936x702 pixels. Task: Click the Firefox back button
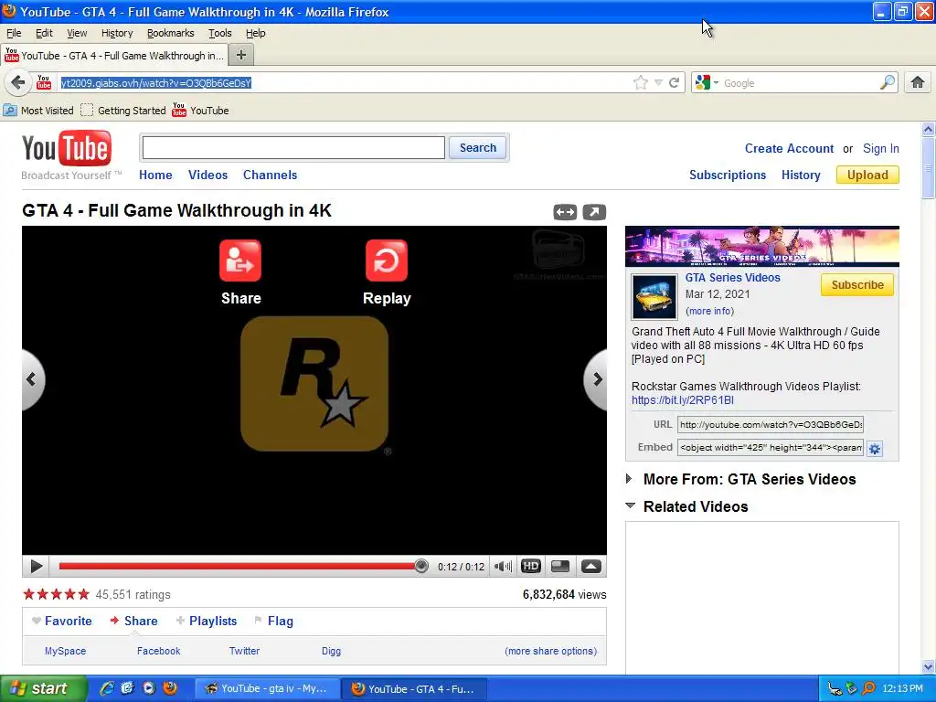[x=18, y=82]
